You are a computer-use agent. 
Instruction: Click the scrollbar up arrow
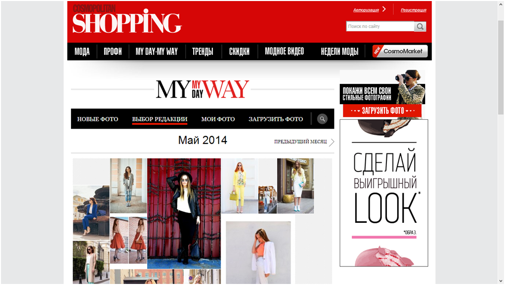(x=500, y=4)
